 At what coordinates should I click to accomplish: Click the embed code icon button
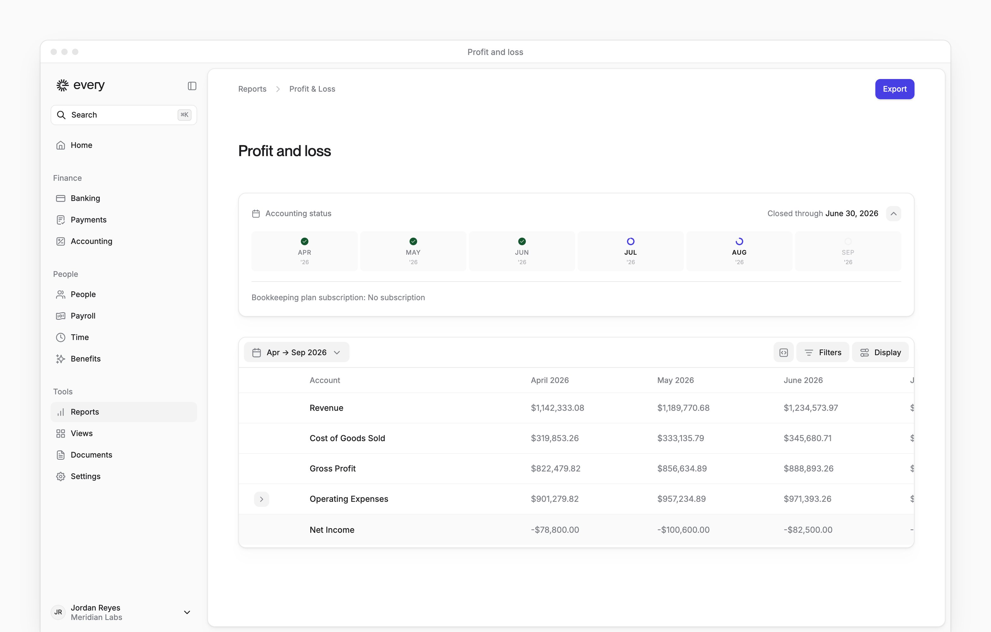coord(783,352)
